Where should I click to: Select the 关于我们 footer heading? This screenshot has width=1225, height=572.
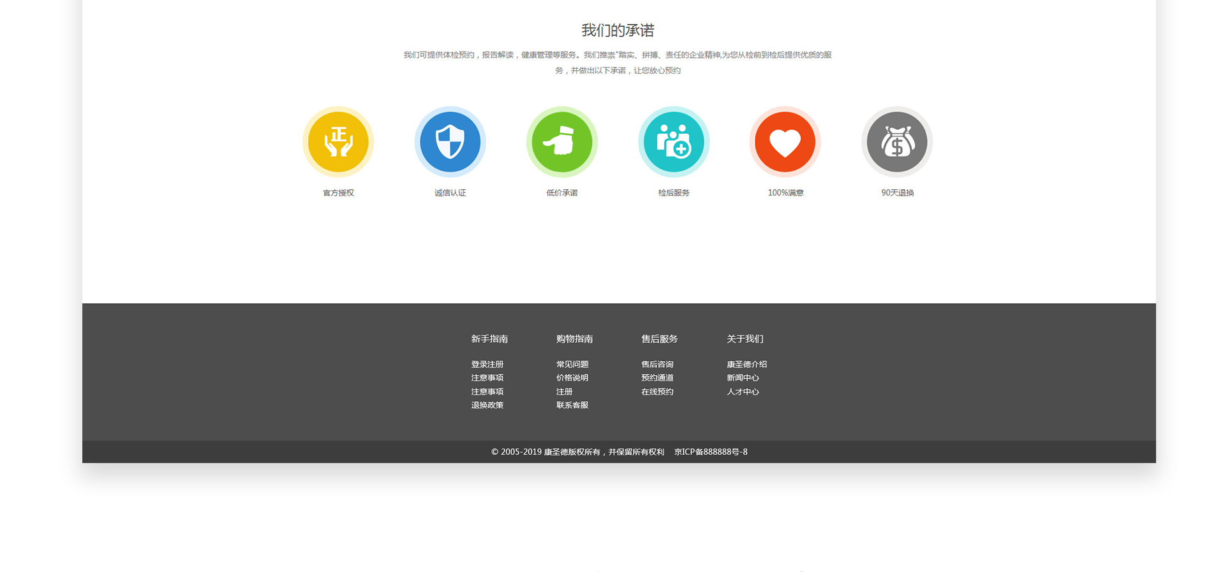745,339
